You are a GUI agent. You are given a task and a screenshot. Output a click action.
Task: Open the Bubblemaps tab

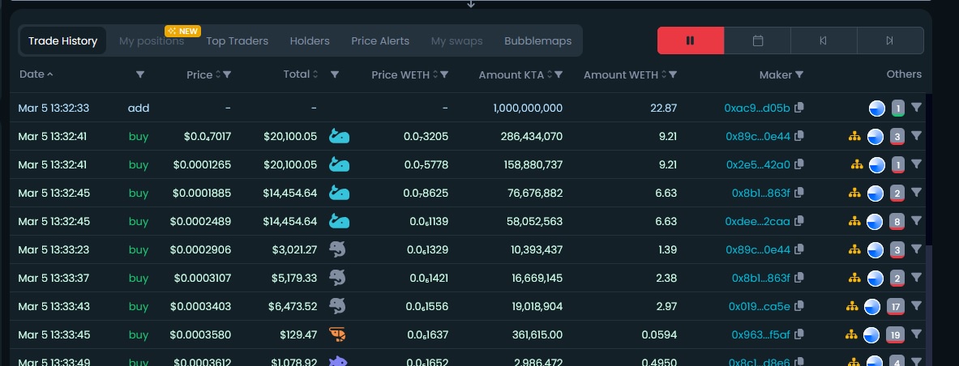pos(538,41)
